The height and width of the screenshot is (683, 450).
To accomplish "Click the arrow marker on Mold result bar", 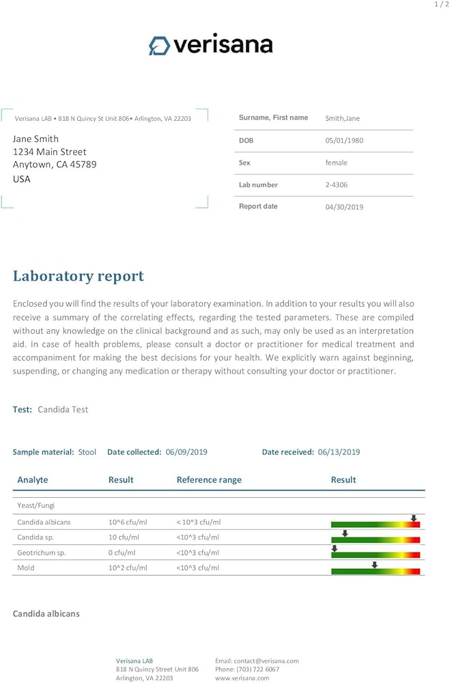I will pos(374,564).
